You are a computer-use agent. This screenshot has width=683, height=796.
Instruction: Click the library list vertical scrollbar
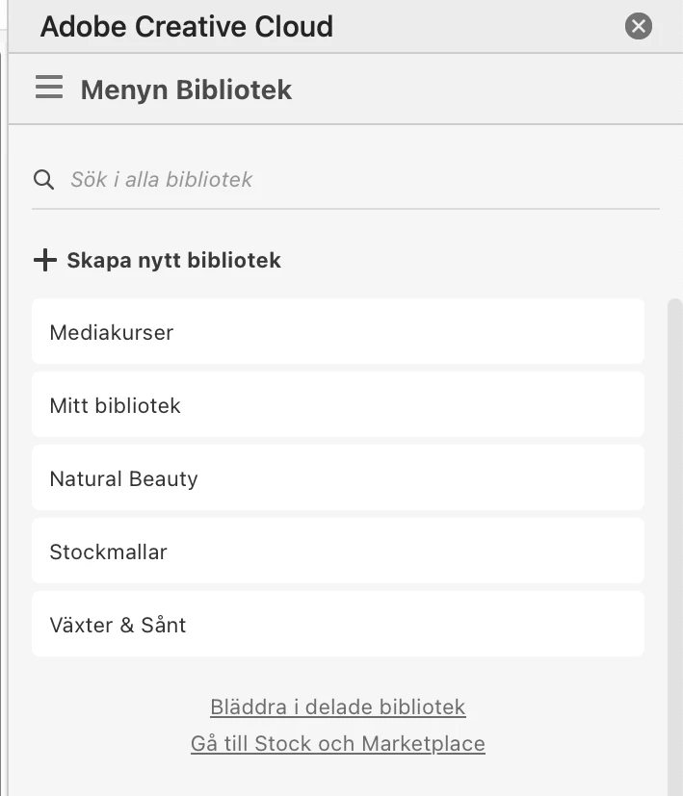[675, 548]
